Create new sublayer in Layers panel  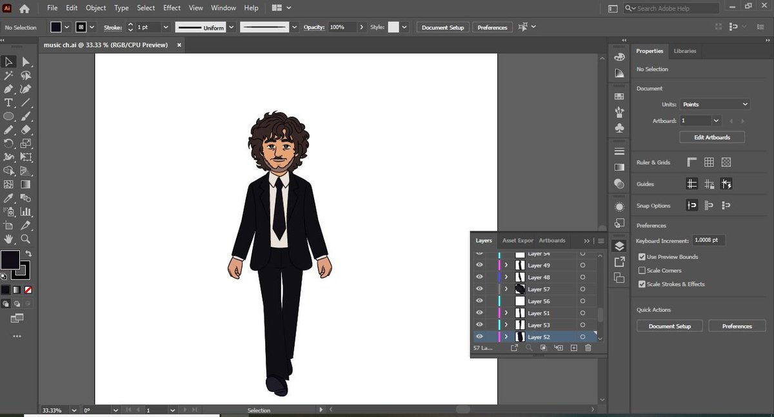[559, 348]
